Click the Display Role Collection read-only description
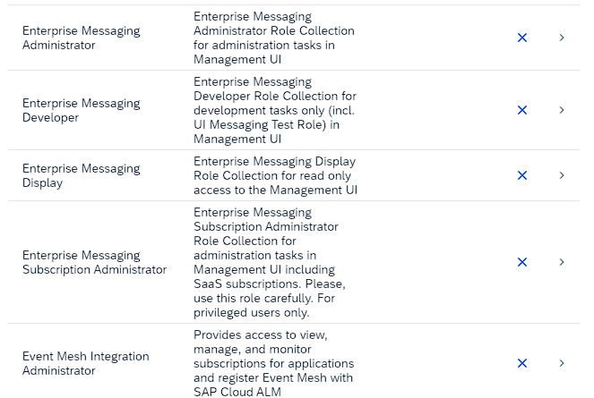This screenshot has width=594, height=398. tap(274, 175)
